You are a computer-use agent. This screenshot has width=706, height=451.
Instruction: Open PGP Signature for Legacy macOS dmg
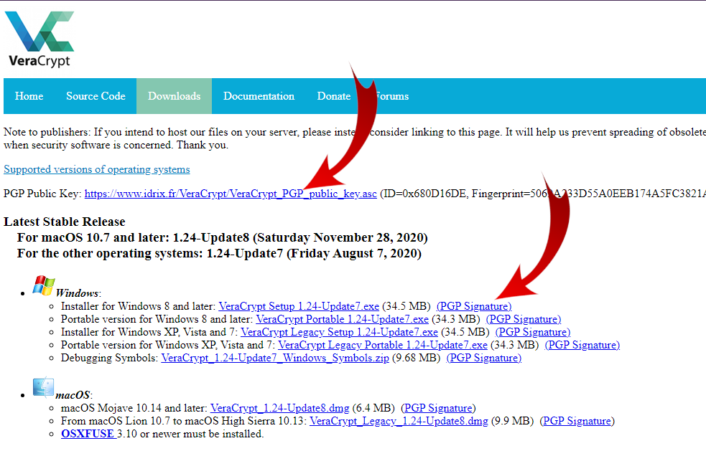[x=577, y=422]
